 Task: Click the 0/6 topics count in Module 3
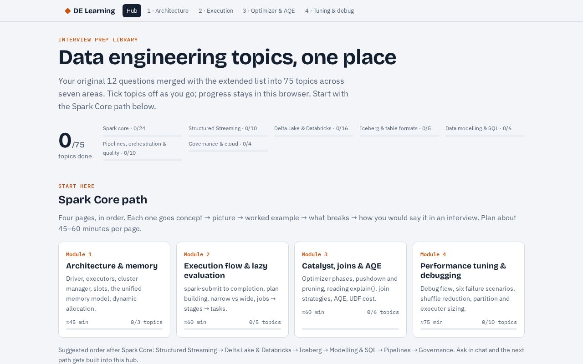(x=383, y=312)
